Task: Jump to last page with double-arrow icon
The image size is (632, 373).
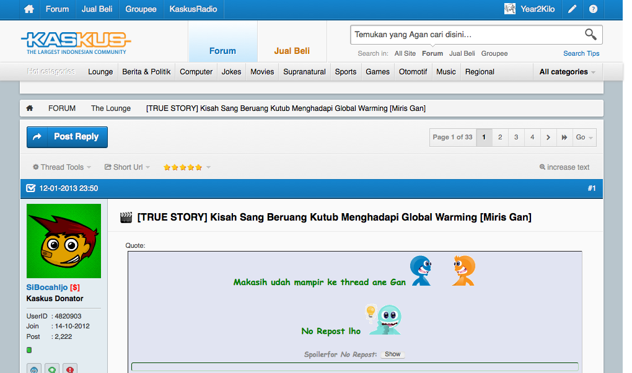Action: 564,138
